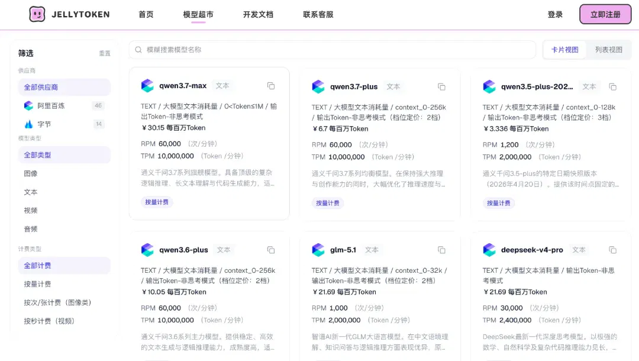The height and width of the screenshot is (361, 639).
Task: Filter by provider 阿里百炼
Action: click(64, 106)
